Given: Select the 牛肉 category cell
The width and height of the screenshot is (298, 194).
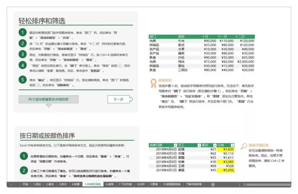Looking at the screenshot, I should (x=187, y=41).
